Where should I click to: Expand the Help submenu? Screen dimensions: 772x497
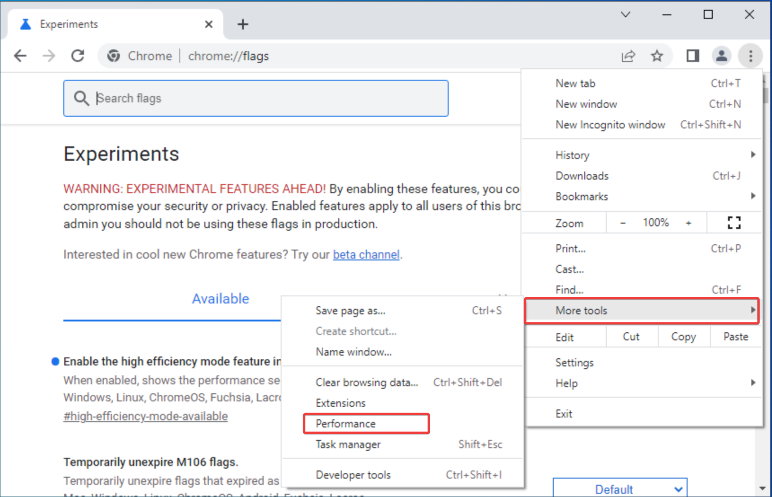tap(642, 383)
